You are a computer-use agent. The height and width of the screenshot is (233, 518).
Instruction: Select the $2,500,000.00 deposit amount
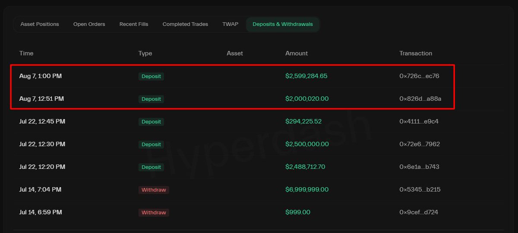(x=307, y=144)
